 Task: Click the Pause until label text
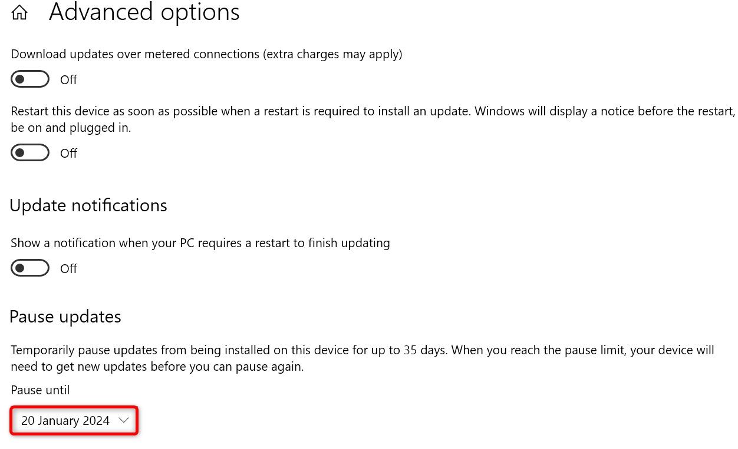click(40, 390)
